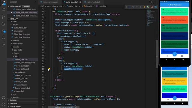Tap the emulator floating add button
192x108 pixels.
(x=175, y=54)
